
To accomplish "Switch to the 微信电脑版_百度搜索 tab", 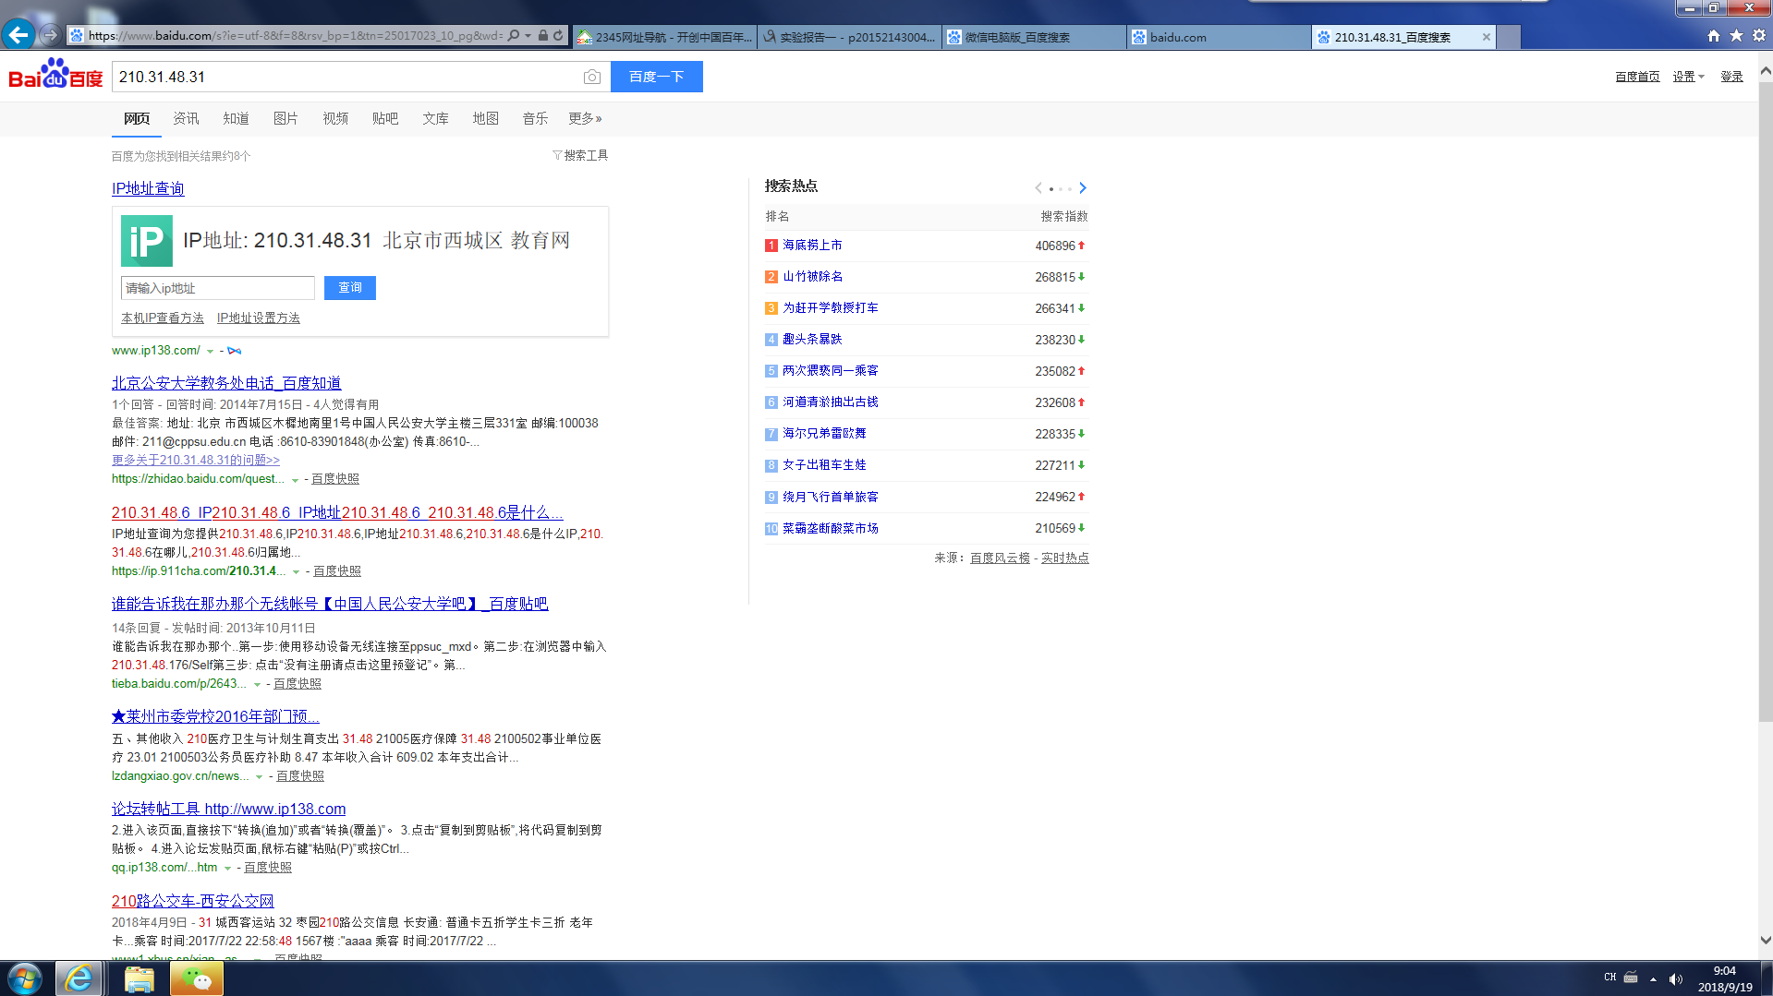I will coord(1034,37).
